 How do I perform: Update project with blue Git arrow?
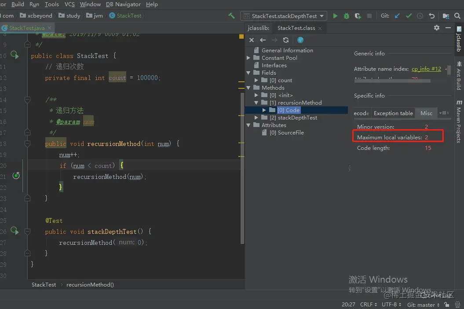pyautogui.click(x=397, y=16)
